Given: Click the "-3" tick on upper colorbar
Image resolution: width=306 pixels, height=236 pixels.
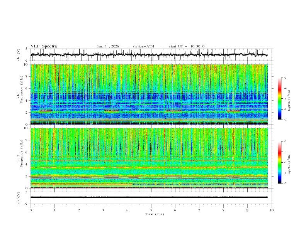Looking at the screenshot, I should click(285, 78).
